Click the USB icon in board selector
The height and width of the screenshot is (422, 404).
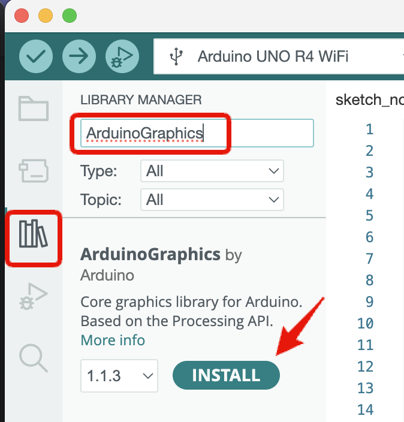tap(176, 56)
